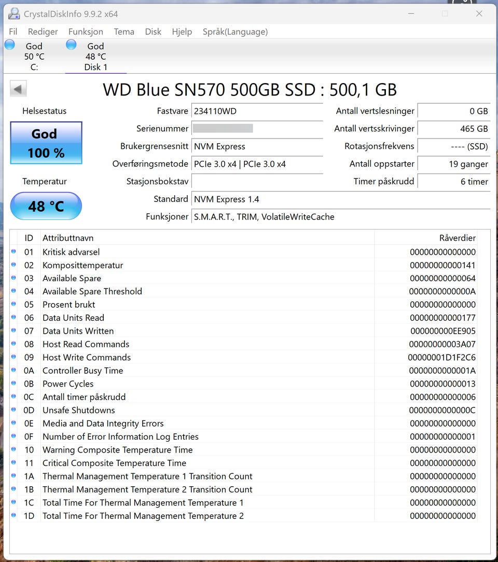Screen dimensions: 498x562
Task: Go to previous disk with left arrow button
Action: coord(18,89)
